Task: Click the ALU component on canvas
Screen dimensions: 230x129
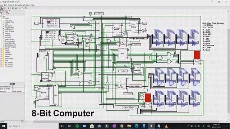Action: click(123, 53)
